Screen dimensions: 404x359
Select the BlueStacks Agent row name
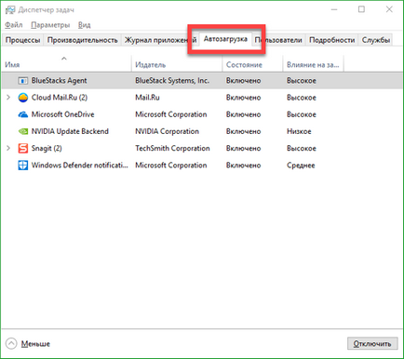point(59,81)
